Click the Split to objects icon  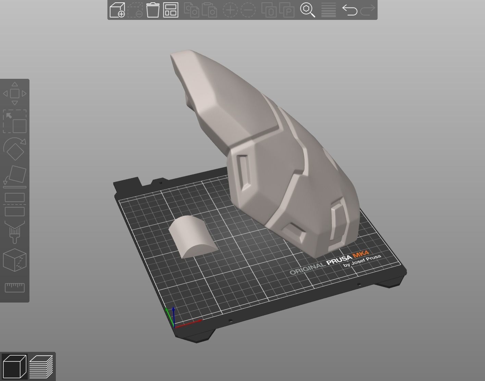(269, 10)
